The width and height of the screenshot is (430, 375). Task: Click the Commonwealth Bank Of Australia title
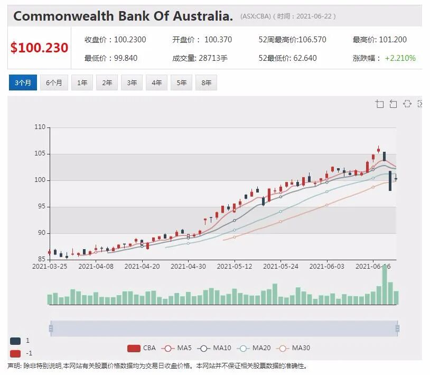123,16
